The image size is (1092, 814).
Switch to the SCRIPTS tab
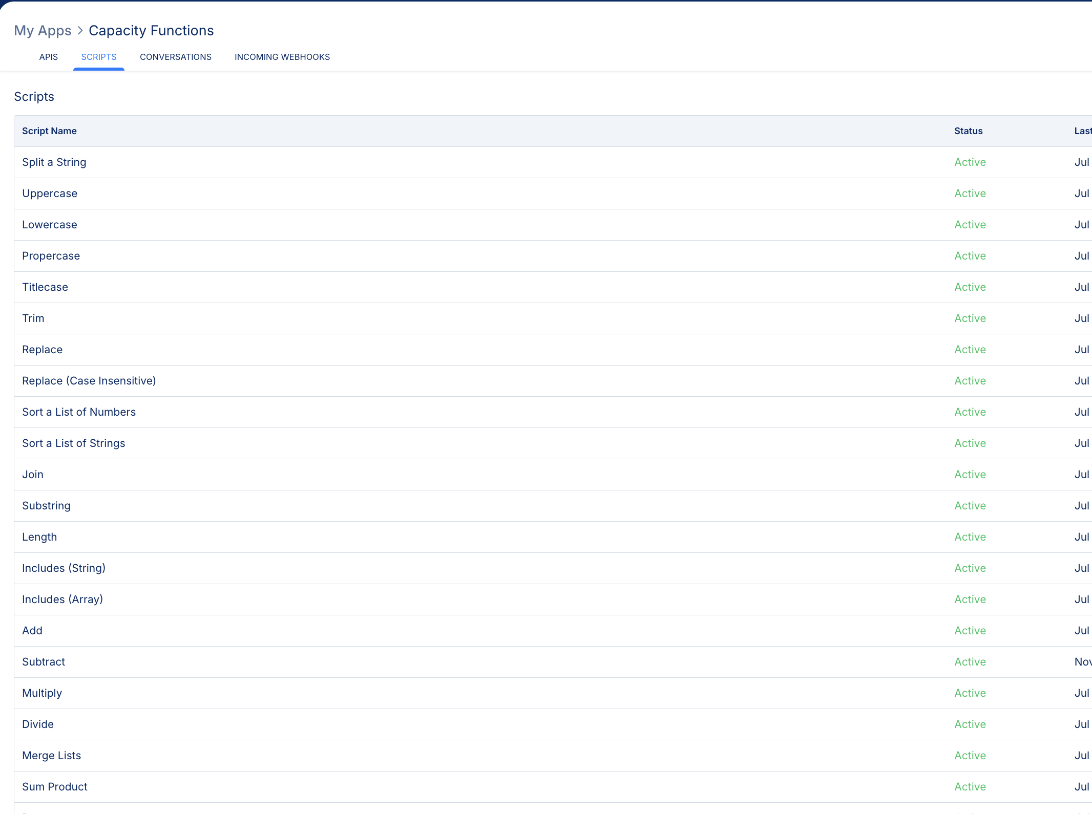[x=99, y=57]
